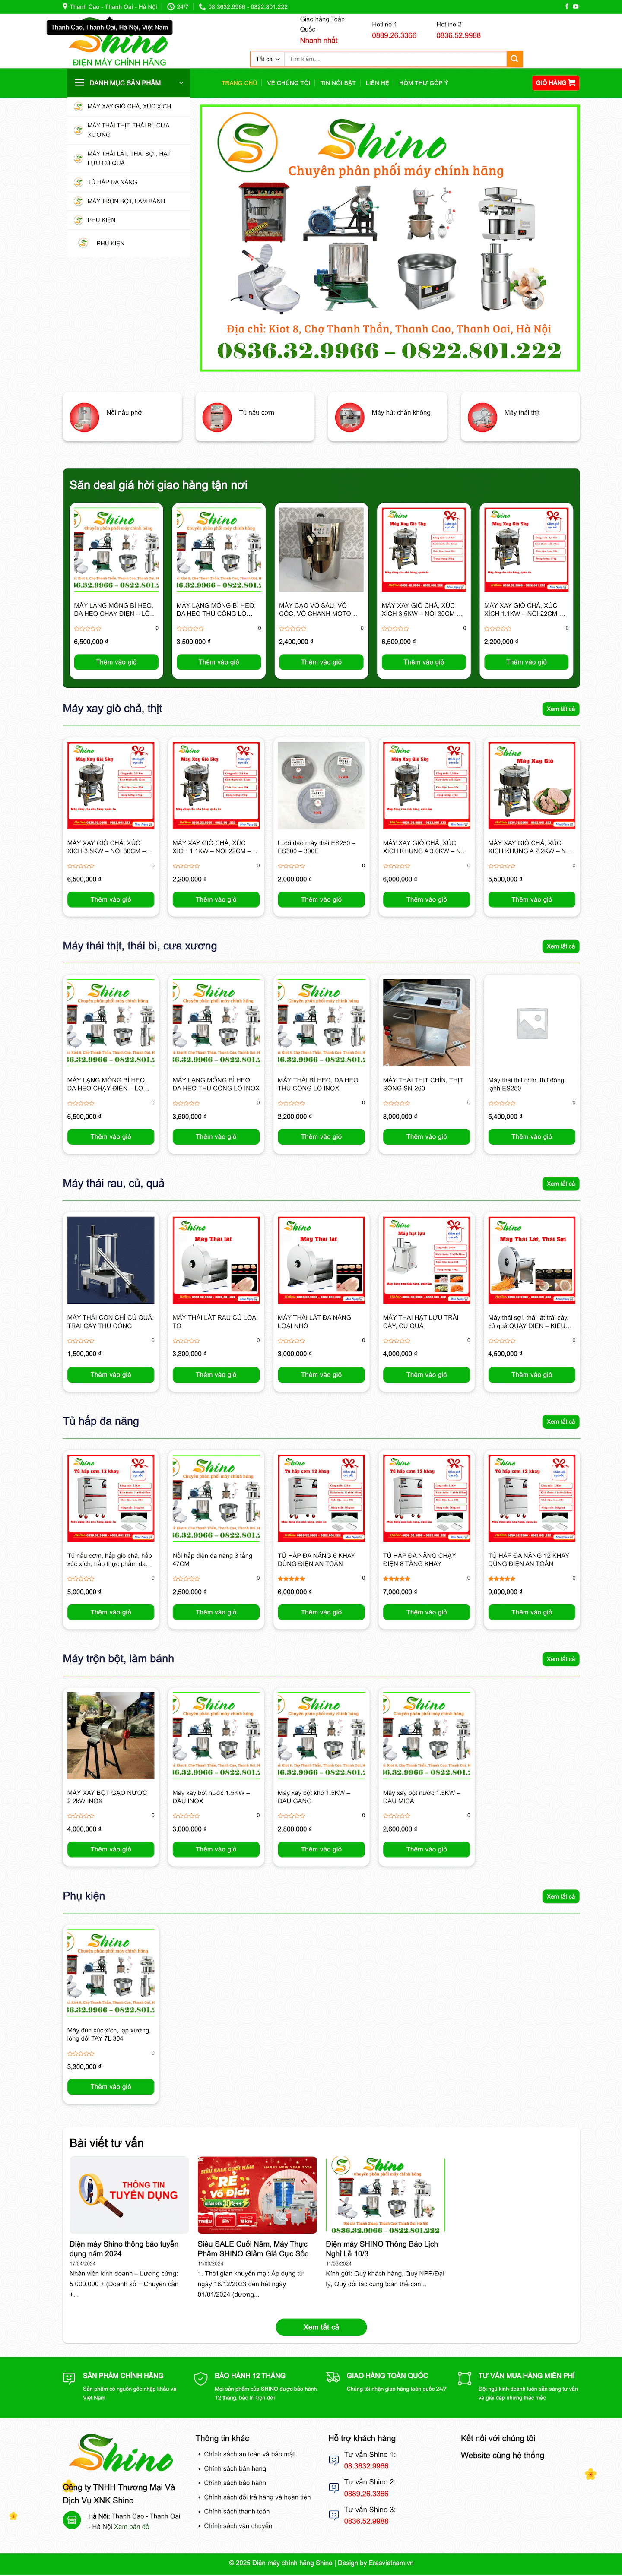Open the 'Tất cả' search category dropdown
Image resolution: width=622 pixels, height=2576 pixels.
point(267,59)
